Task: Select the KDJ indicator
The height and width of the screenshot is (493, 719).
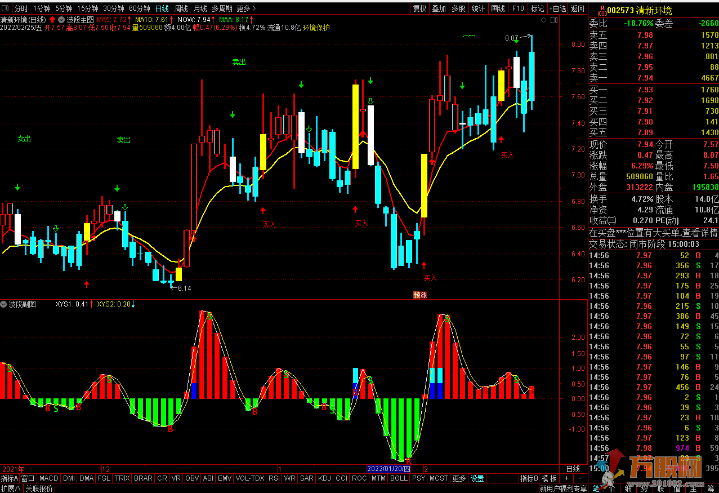Action: (324, 478)
